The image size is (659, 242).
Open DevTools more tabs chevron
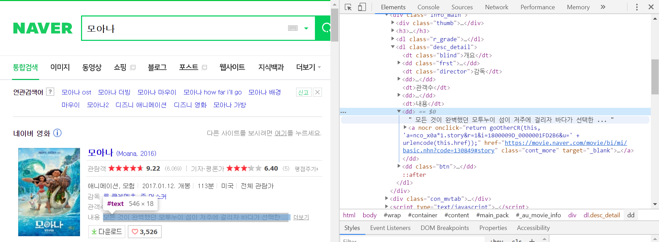click(603, 7)
